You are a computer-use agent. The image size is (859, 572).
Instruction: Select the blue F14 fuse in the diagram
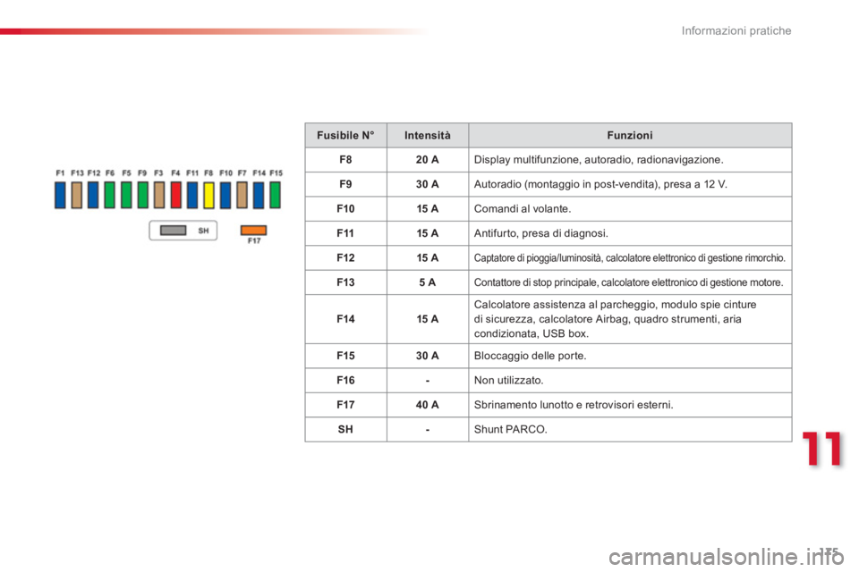tap(258, 195)
